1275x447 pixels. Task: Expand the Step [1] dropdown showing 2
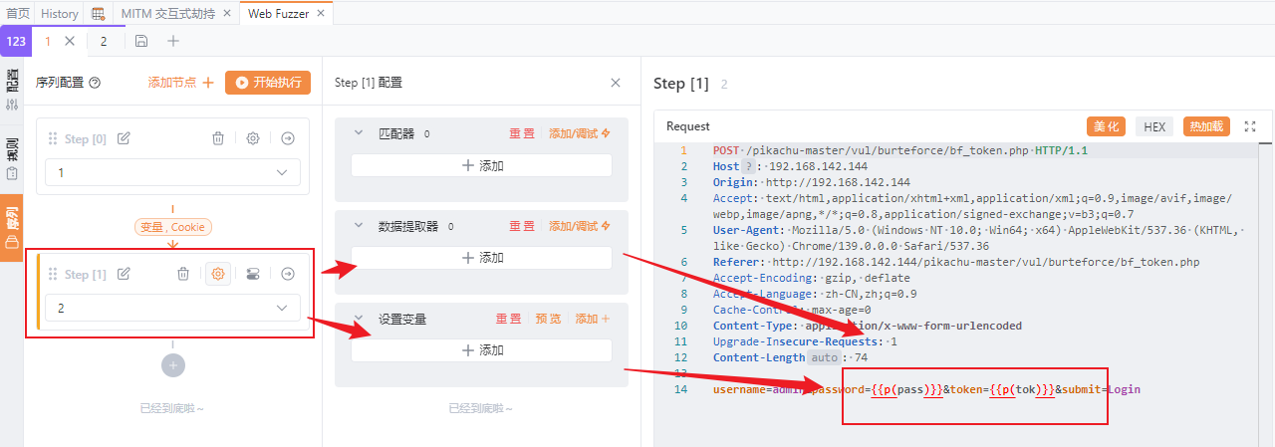172,308
